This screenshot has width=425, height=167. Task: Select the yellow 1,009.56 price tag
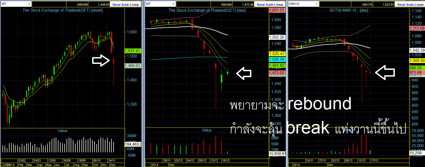[417, 61]
